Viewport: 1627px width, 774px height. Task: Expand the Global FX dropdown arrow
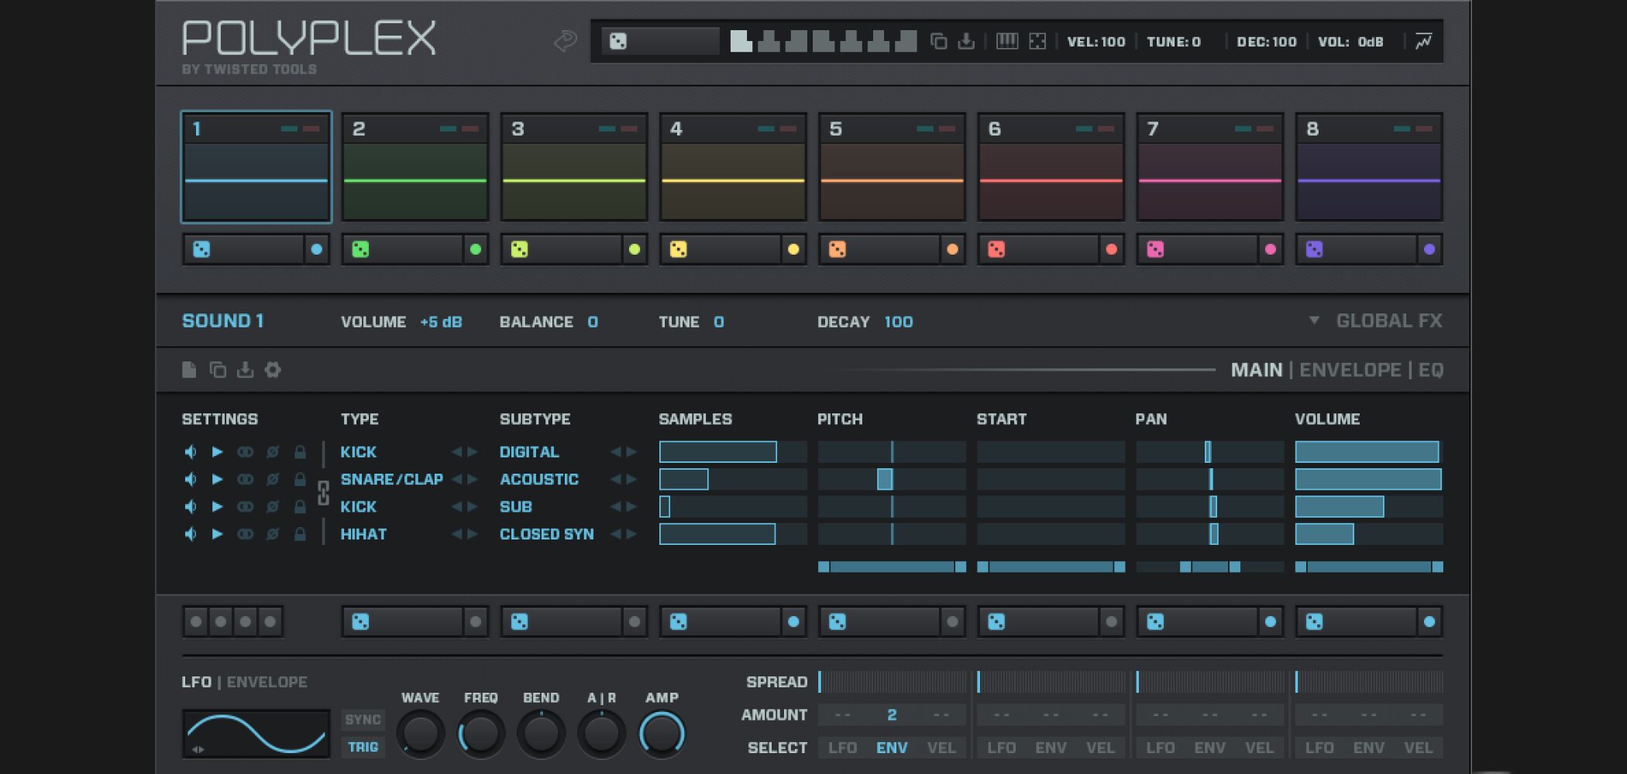[x=1314, y=320]
